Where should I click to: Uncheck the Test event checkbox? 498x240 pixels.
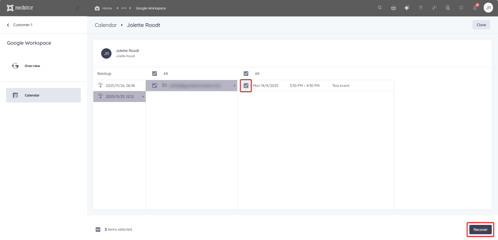246,86
